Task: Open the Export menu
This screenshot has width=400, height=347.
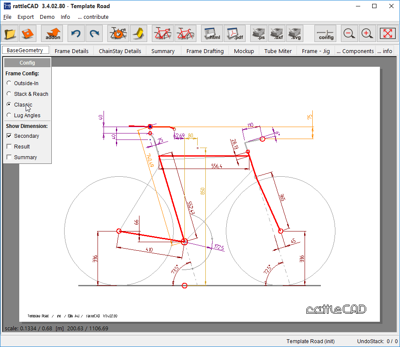Action: click(26, 17)
